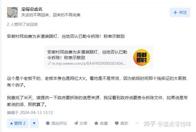Image resolution: width=196 pixels, height=132 pixels.
Task: Click the 分享 share label
Action: pyautogui.click(x=83, y=123)
